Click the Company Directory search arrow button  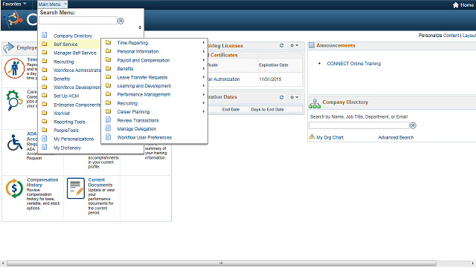[x=413, y=125]
